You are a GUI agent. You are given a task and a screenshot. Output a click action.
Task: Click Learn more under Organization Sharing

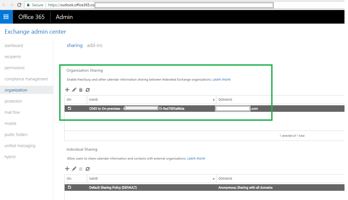pyautogui.click(x=222, y=79)
